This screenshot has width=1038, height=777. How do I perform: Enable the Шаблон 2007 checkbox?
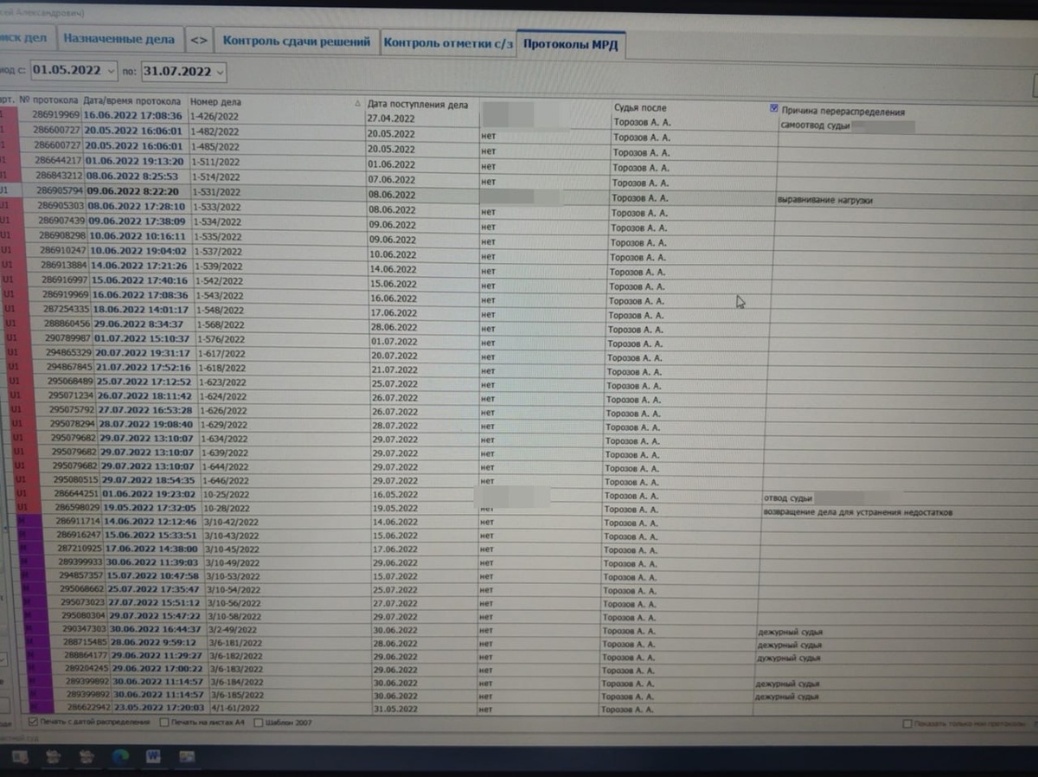259,722
